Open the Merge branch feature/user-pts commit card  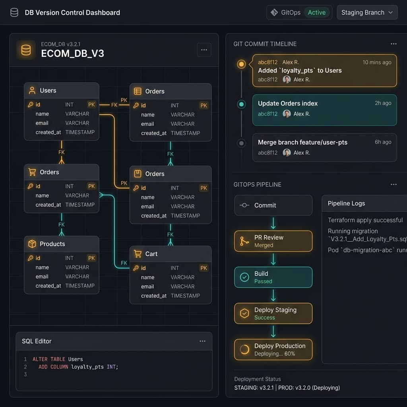(324, 147)
